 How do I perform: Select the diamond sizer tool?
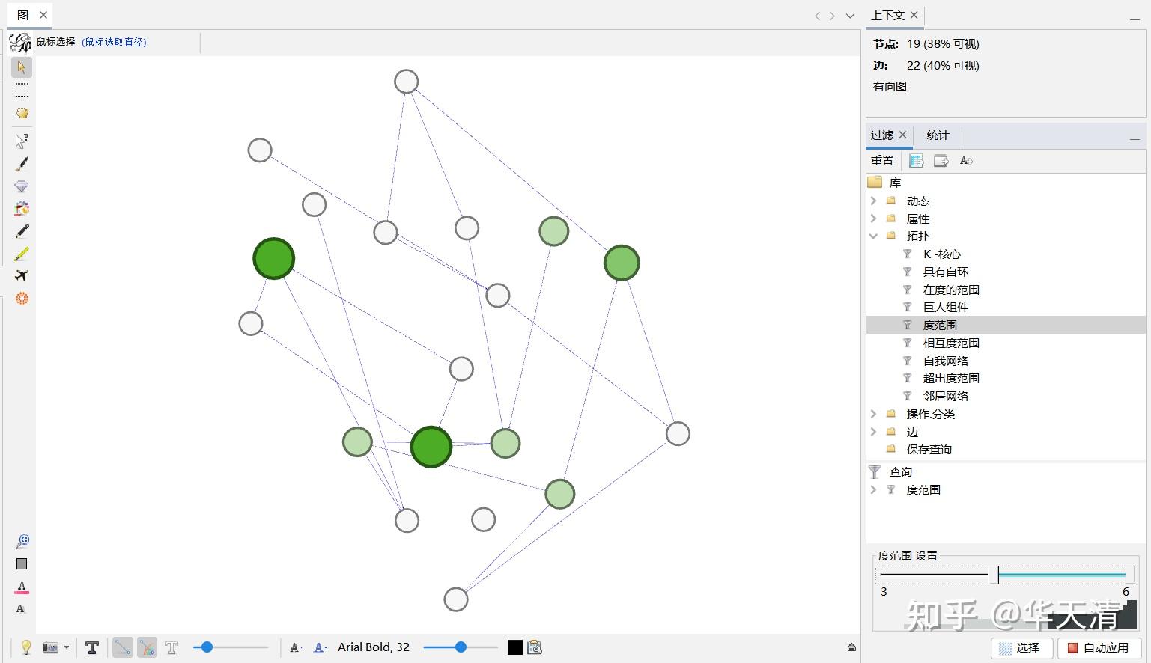[x=22, y=186]
